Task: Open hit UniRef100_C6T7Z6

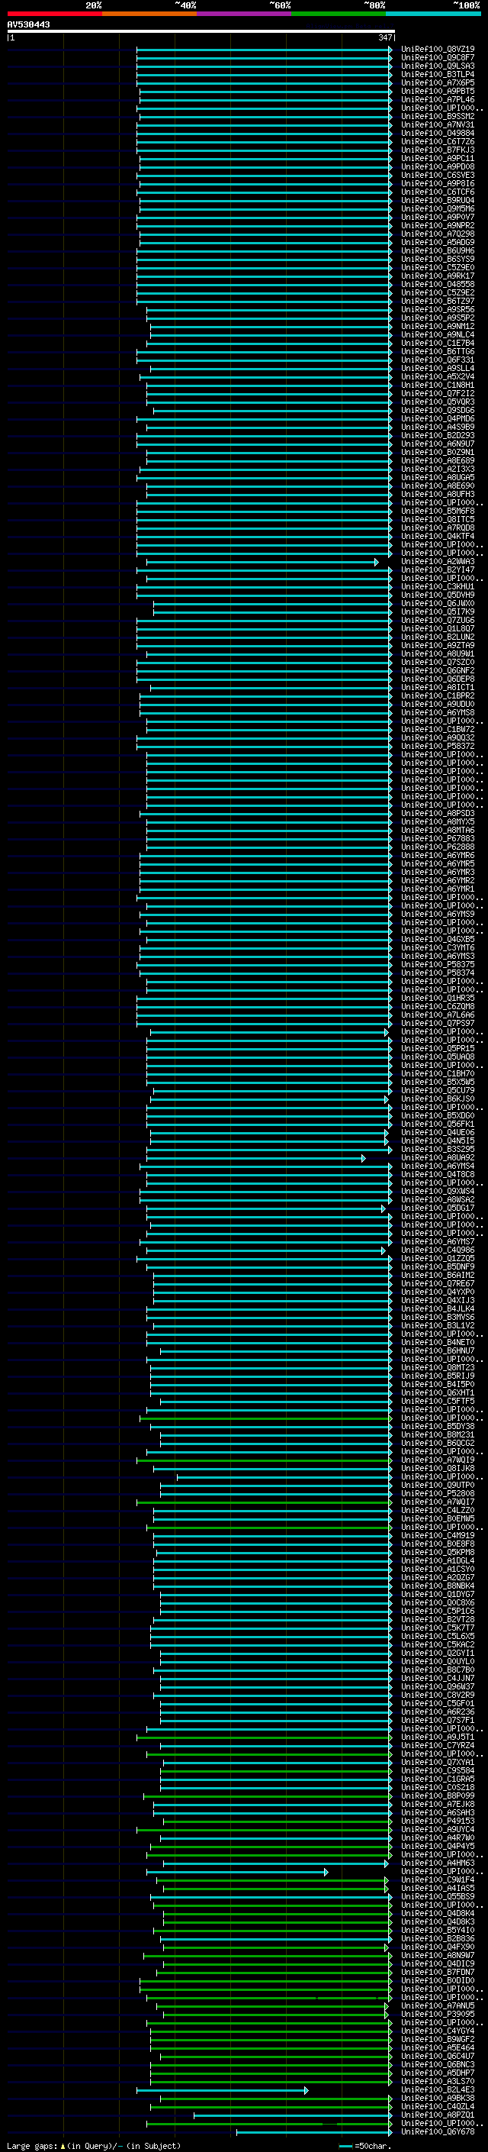Action: point(438,142)
